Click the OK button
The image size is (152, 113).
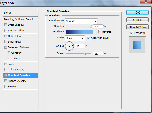(137, 12)
